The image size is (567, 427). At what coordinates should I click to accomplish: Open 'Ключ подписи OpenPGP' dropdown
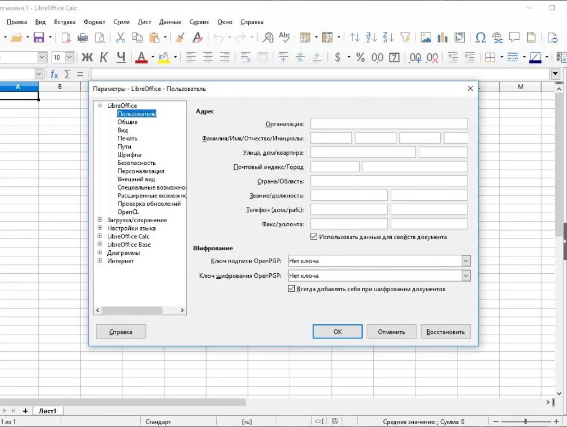click(466, 261)
